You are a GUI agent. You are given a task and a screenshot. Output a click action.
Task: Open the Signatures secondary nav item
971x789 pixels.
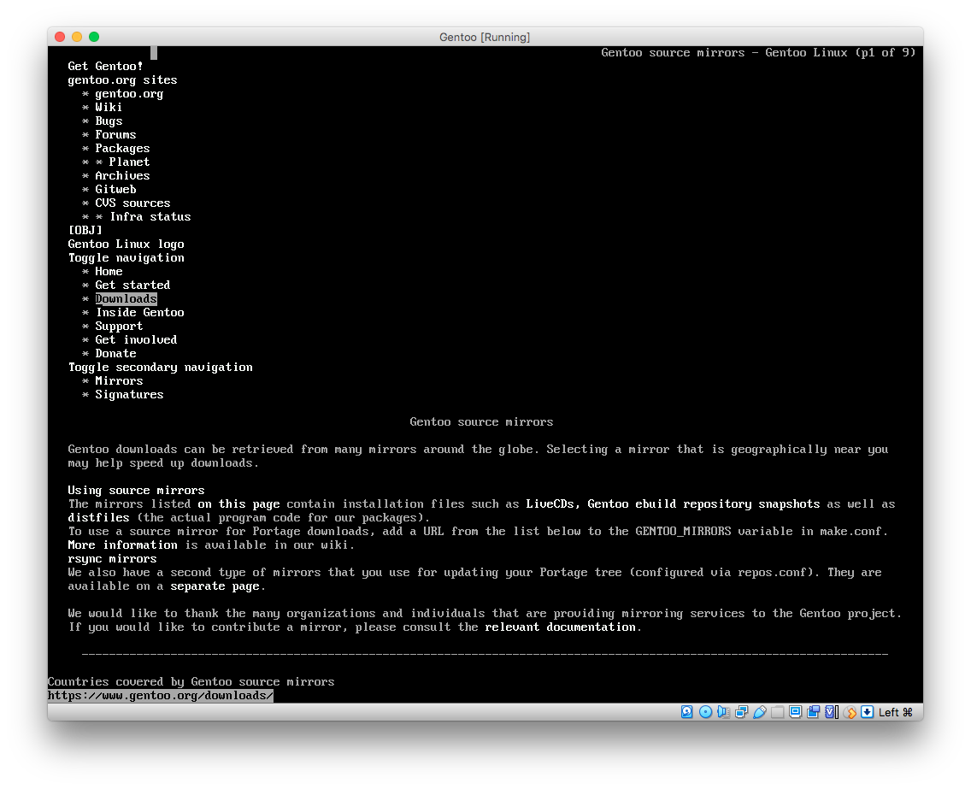coord(129,394)
